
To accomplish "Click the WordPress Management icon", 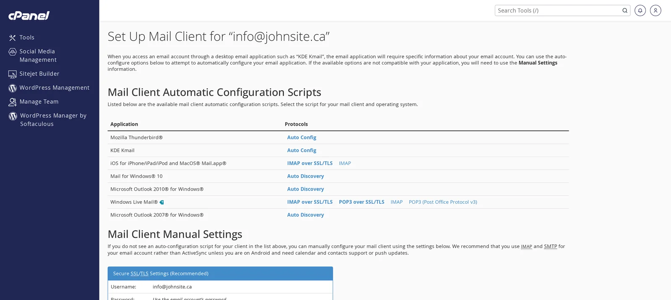I will point(13,88).
